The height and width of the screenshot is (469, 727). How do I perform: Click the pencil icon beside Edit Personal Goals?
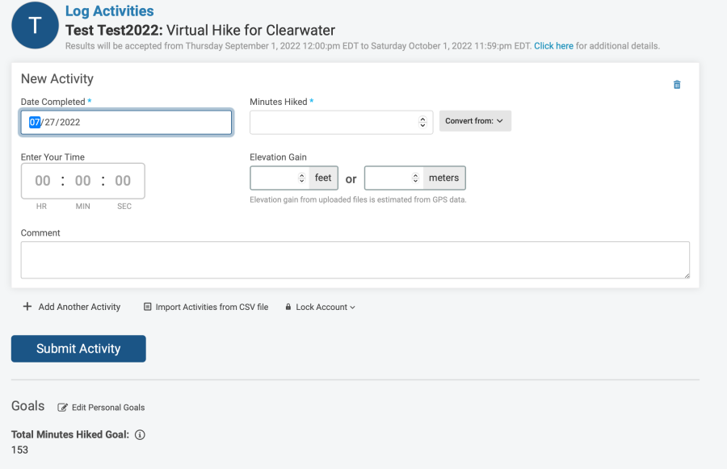pyautogui.click(x=62, y=408)
